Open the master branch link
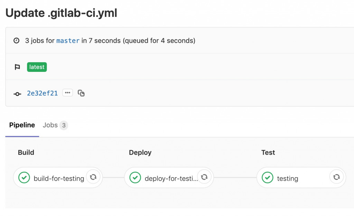The width and height of the screenshot is (354, 218). coord(68,41)
